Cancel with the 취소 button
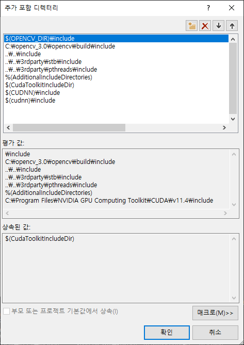The width and height of the screenshot is (244, 345). [215, 333]
